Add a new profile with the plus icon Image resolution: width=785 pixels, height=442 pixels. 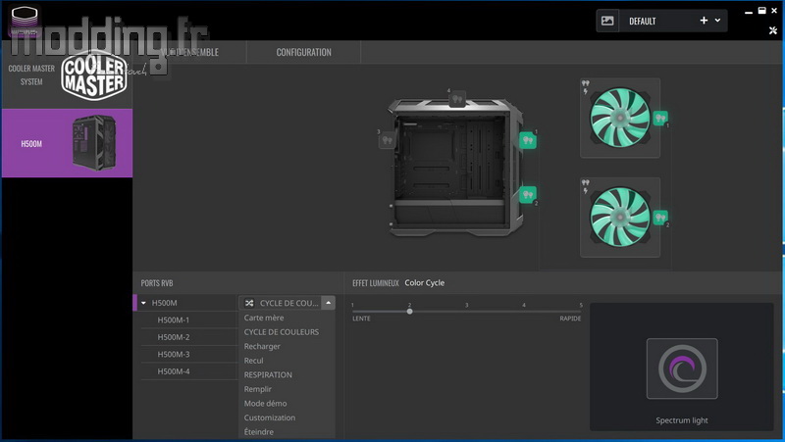point(704,21)
